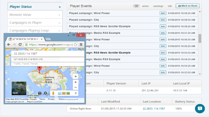Open Campaigns in Player section
Screen dimensions: 209x117
click(x=35, y=22)
